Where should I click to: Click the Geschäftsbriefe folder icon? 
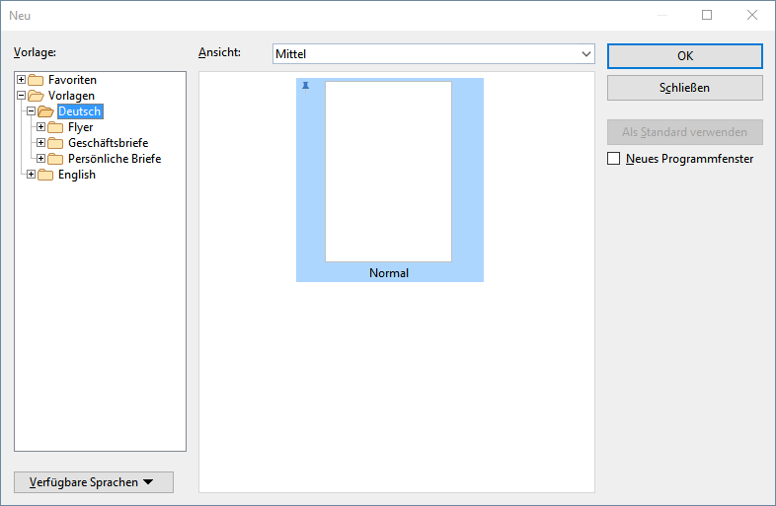pyautogui.click(x=55, y=143)
